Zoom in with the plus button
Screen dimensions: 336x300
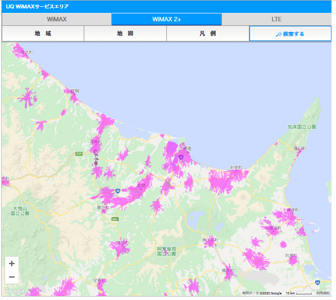point(12,263)
